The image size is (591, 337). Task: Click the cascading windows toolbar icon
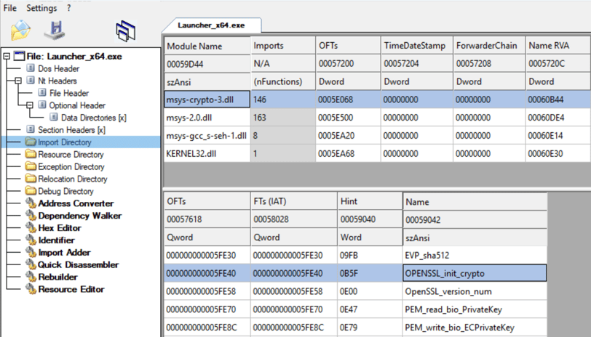point(125,31)
